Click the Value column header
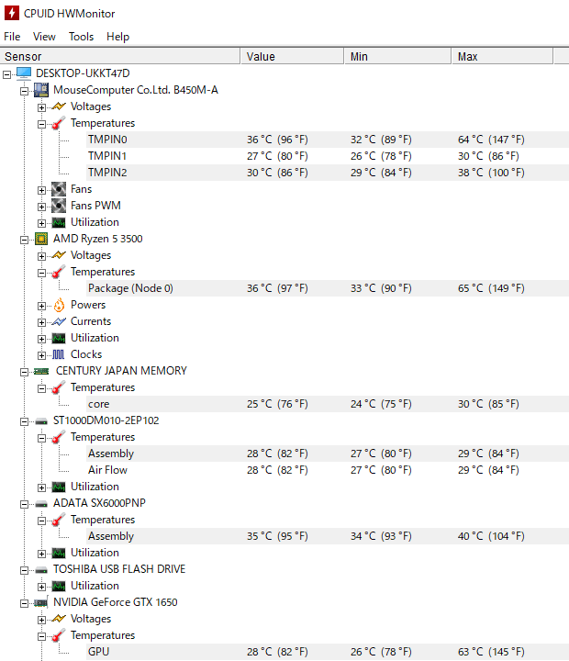569x661 pixels. [292, 57]
